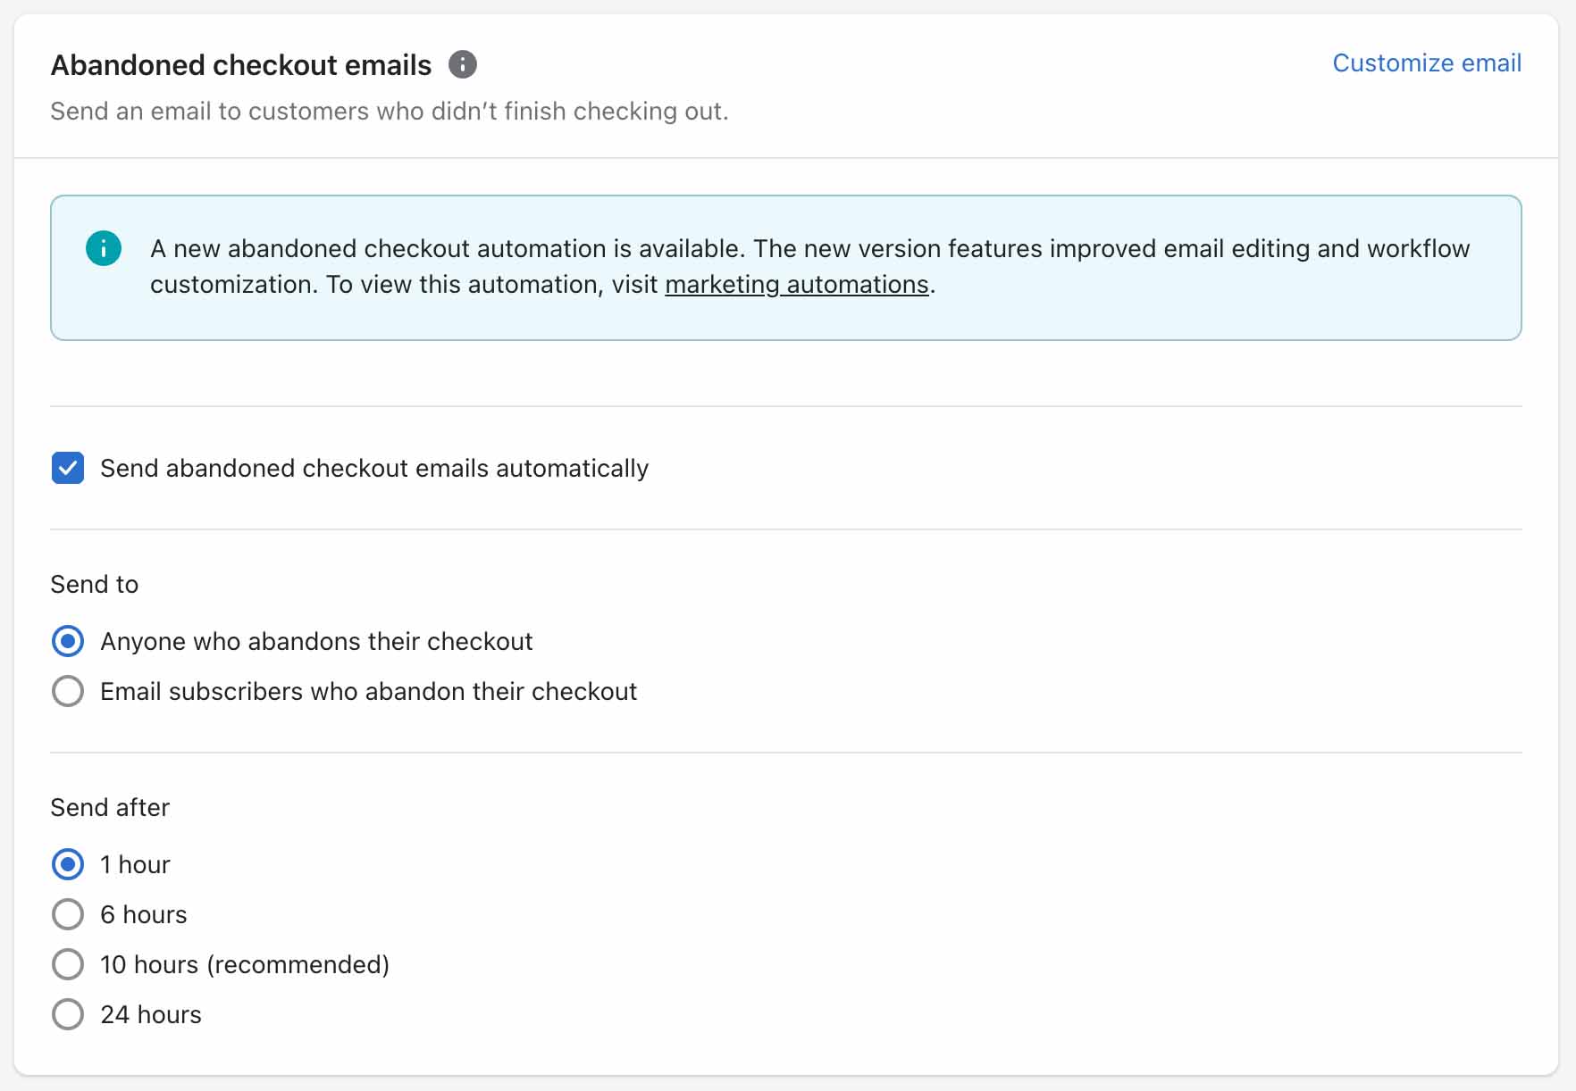Select the 1 hour send delay
The image size is (1576, 1091).
[68, 864]
